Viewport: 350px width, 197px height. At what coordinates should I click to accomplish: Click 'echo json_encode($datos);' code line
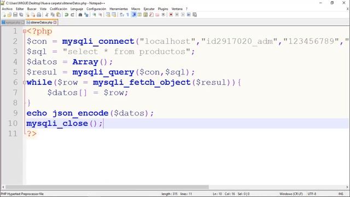90,113
